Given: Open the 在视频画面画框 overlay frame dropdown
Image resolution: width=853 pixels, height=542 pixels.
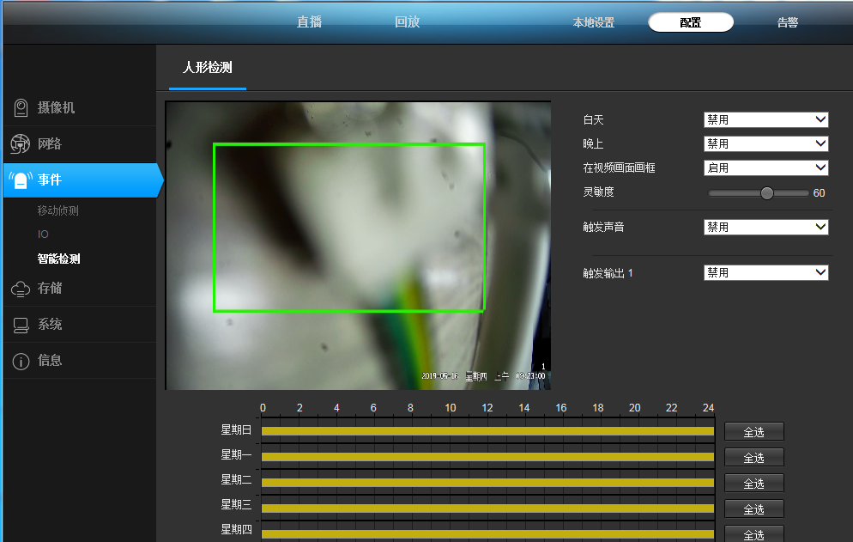Looking at the screenshot, I should point(765,167).
